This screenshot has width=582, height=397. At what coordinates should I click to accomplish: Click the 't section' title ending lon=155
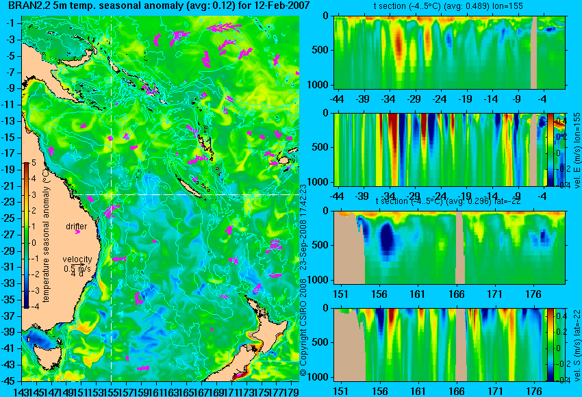(x=448, y=6)
